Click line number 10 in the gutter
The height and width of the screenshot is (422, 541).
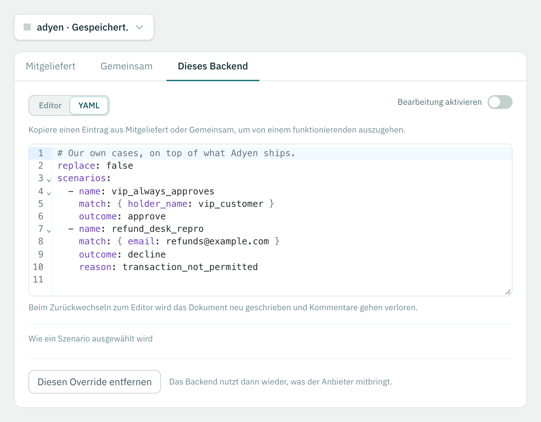(x=38, y=267)
